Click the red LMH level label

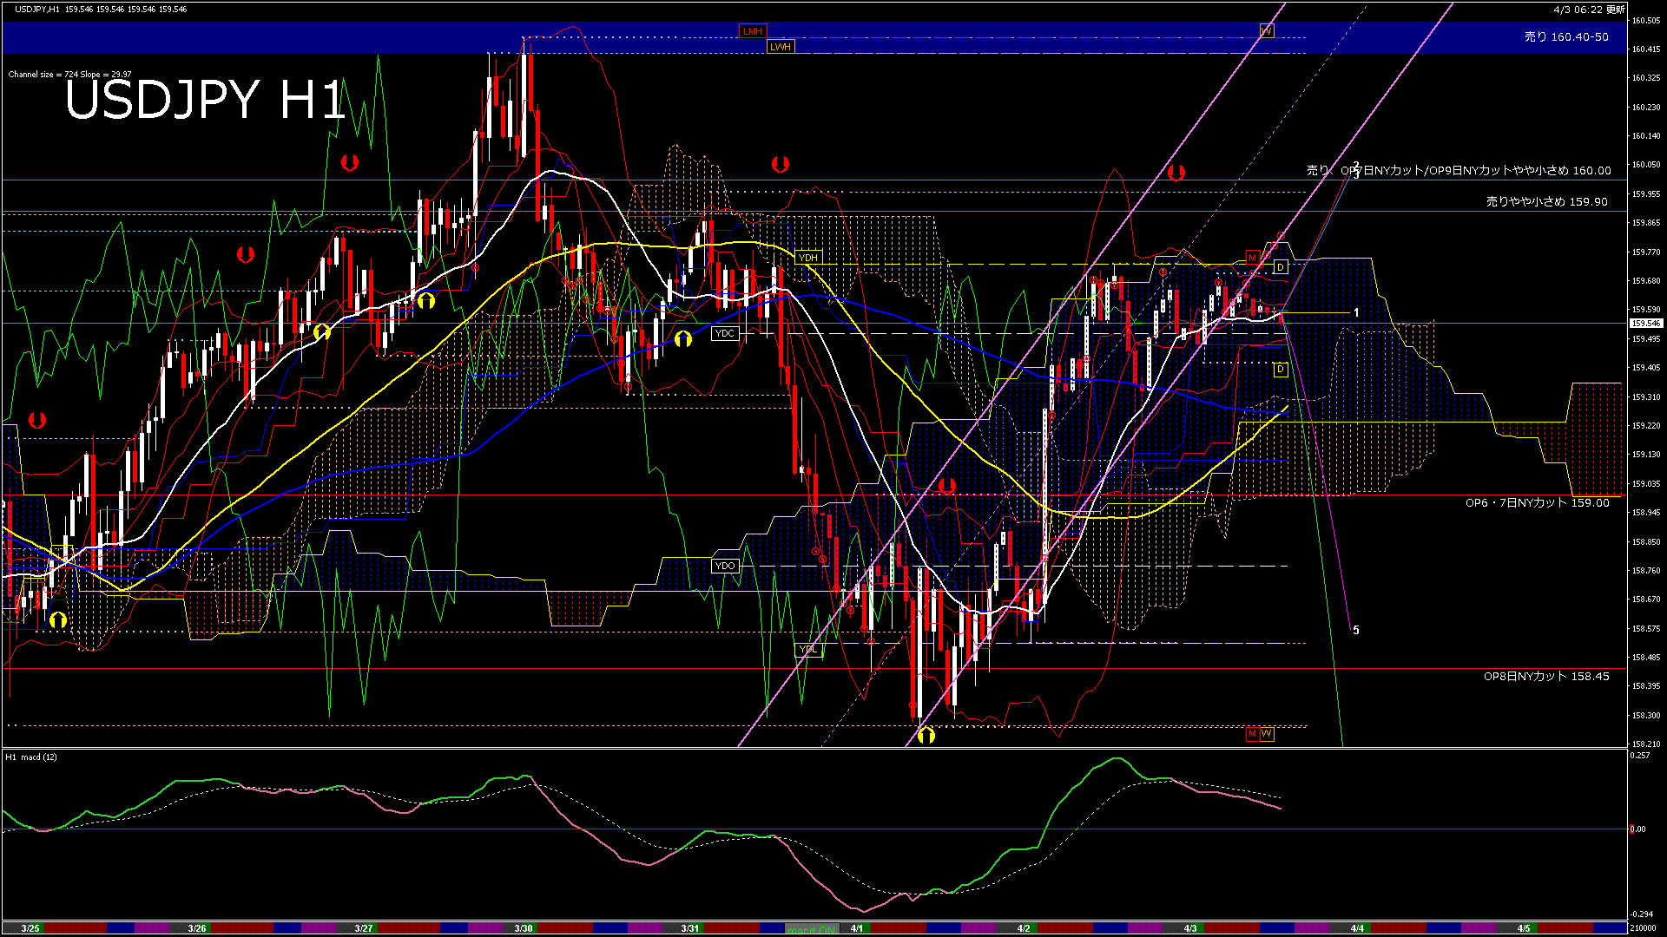pyautogui.click(x=752, y=31)
